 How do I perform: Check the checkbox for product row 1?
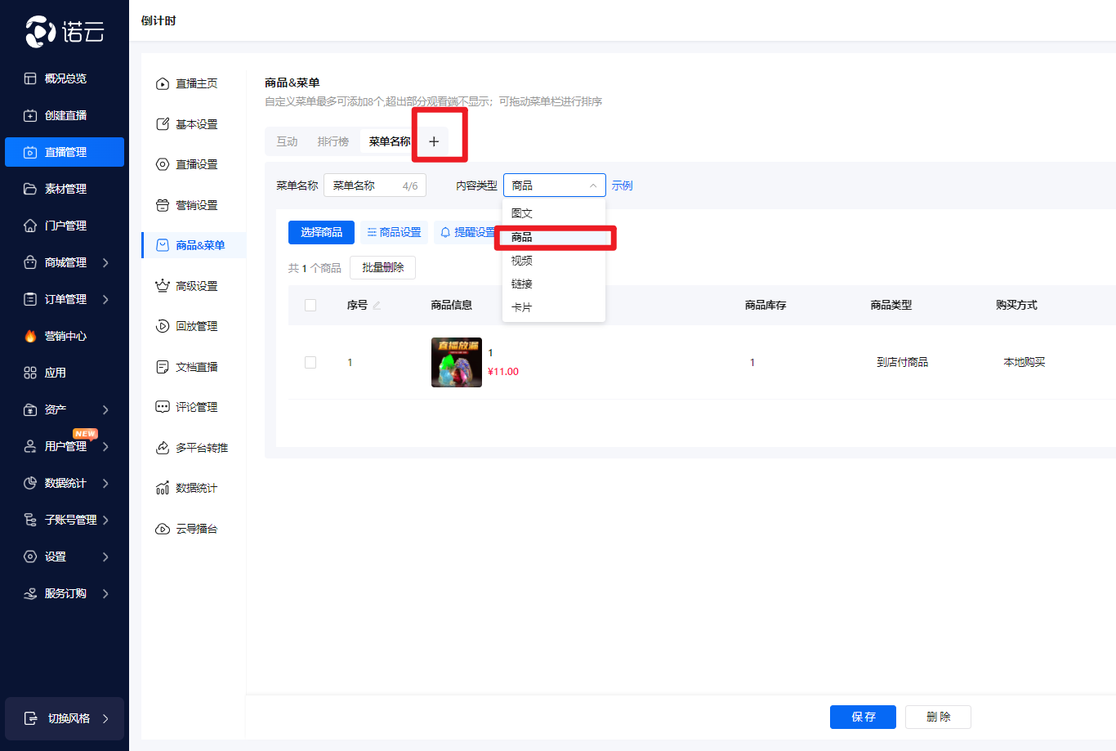(310, 362)
